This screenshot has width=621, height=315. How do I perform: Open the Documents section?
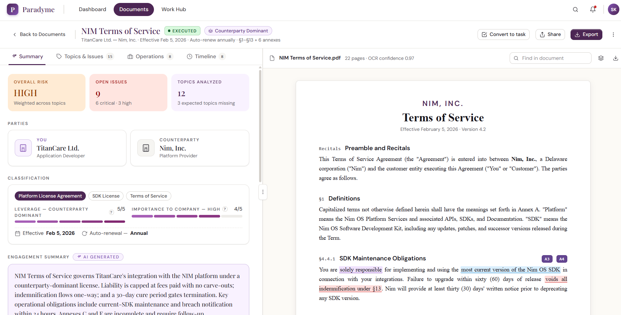coord(134,9)
